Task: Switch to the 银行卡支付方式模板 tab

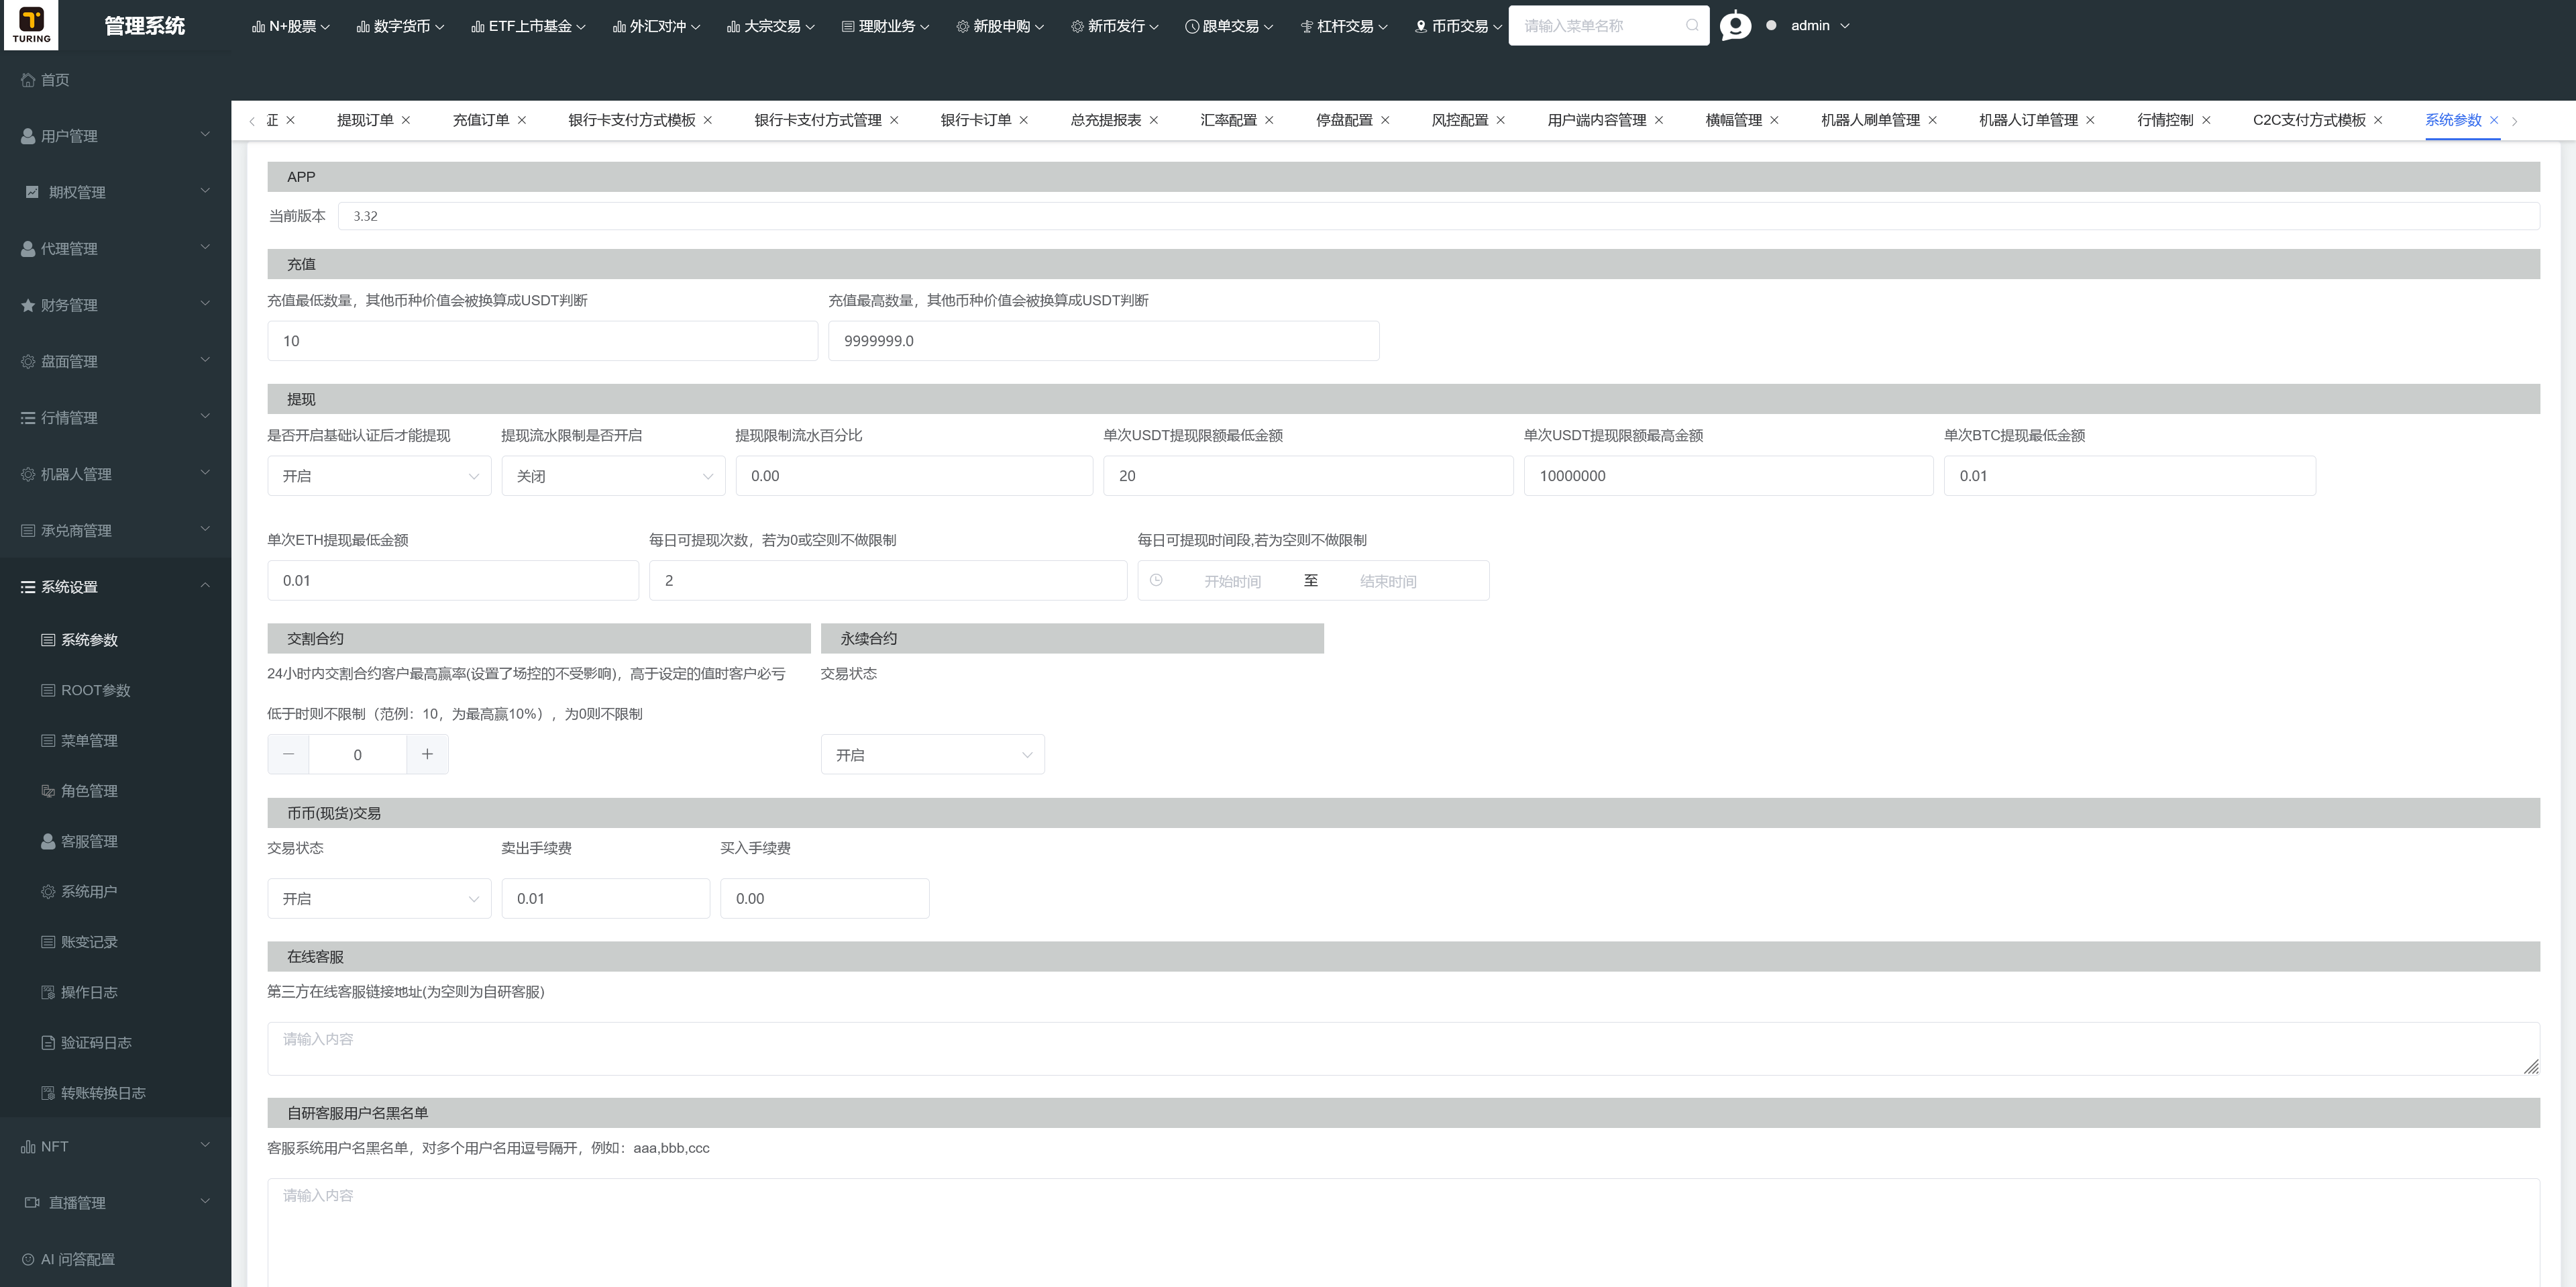Action: pos(631,120)
